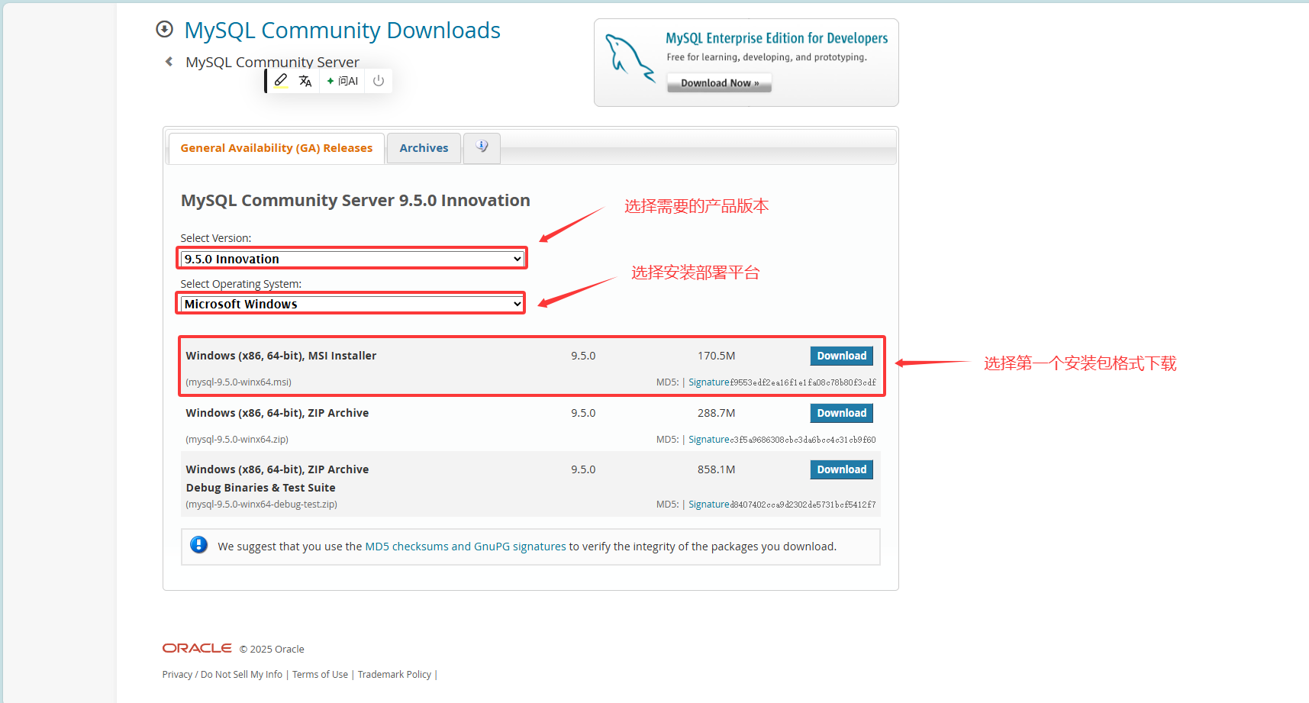This screenshot has width=1309, height=703.
Task: Click the Download Now button in the Enterprise banner
Action: [x=719, y=82]
